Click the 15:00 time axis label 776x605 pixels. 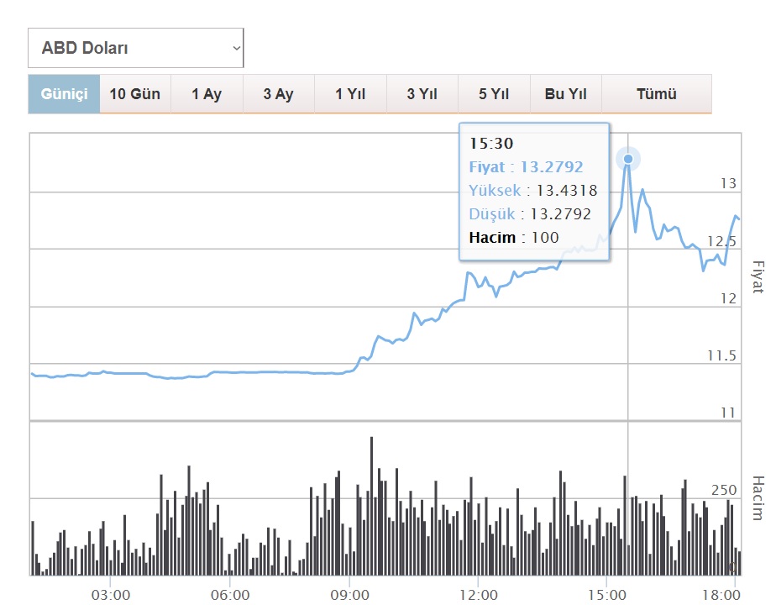tap(606, 595)
